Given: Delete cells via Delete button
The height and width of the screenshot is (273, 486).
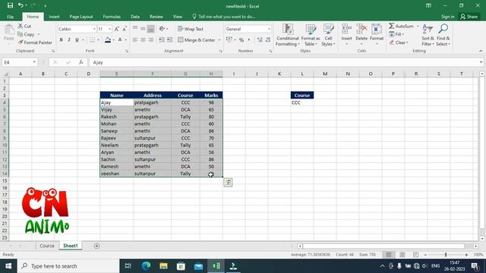Looking at the screenshot, I should pyautogui.click(x=361, y=35).
